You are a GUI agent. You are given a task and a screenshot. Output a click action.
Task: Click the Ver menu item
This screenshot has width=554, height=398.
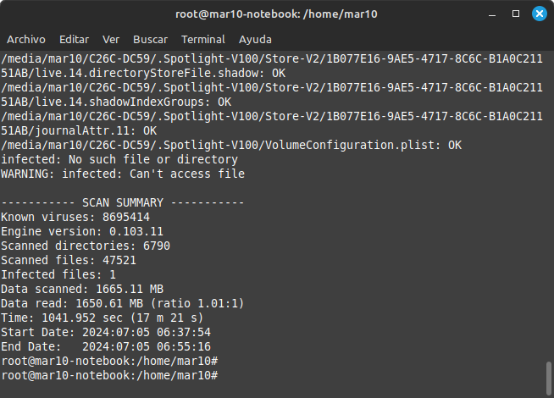click(x=111, y=40)
